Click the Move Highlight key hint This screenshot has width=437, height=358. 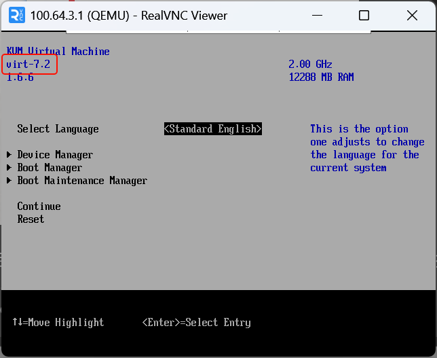coord(58,323)
